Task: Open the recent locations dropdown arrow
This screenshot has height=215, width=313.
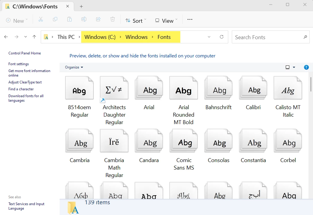Action: click(x=25, y=37)
